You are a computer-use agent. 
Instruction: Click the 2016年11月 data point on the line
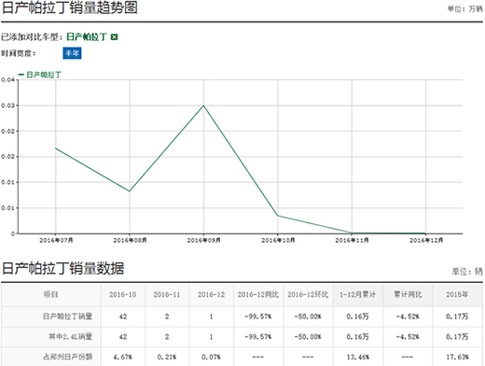pyautogui.click(x=352, y=232)
